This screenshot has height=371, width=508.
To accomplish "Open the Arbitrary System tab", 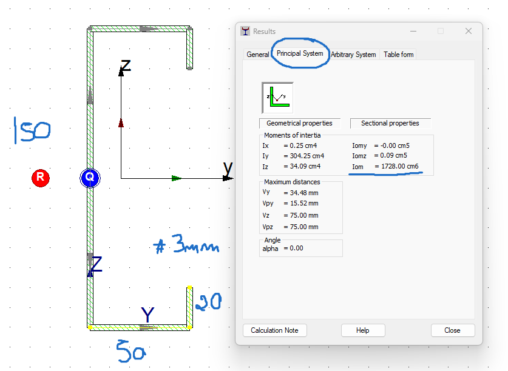I will point(353,55).
